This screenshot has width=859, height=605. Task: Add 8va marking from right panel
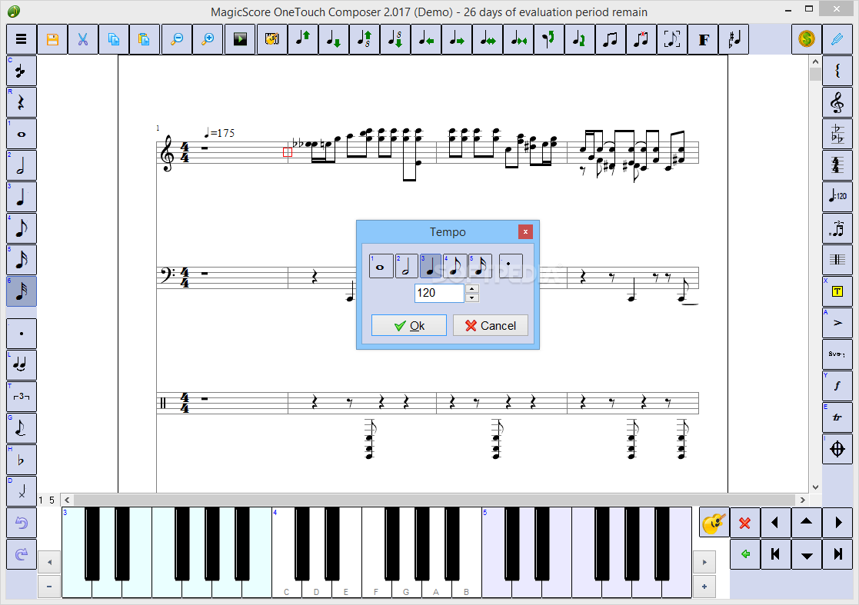click(837, 354)
